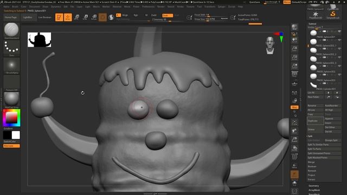Open the Dots stroke selector
The image size is (347, 195).
(x=11, y=48)
